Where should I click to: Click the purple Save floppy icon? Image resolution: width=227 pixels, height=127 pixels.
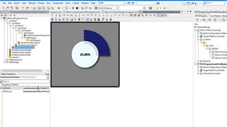pyautogui.click(x=34, y=8)
